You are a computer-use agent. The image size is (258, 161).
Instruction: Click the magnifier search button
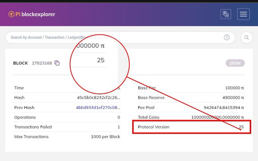[x=247, y=37]
